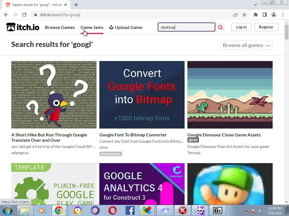Open the Chrome profile avatar
The image size is (289, 216).
coord(274,15)
